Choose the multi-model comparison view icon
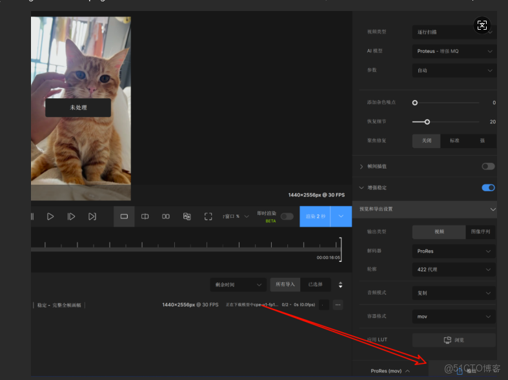Screen dimensions: 508x380 coord(187,216)
